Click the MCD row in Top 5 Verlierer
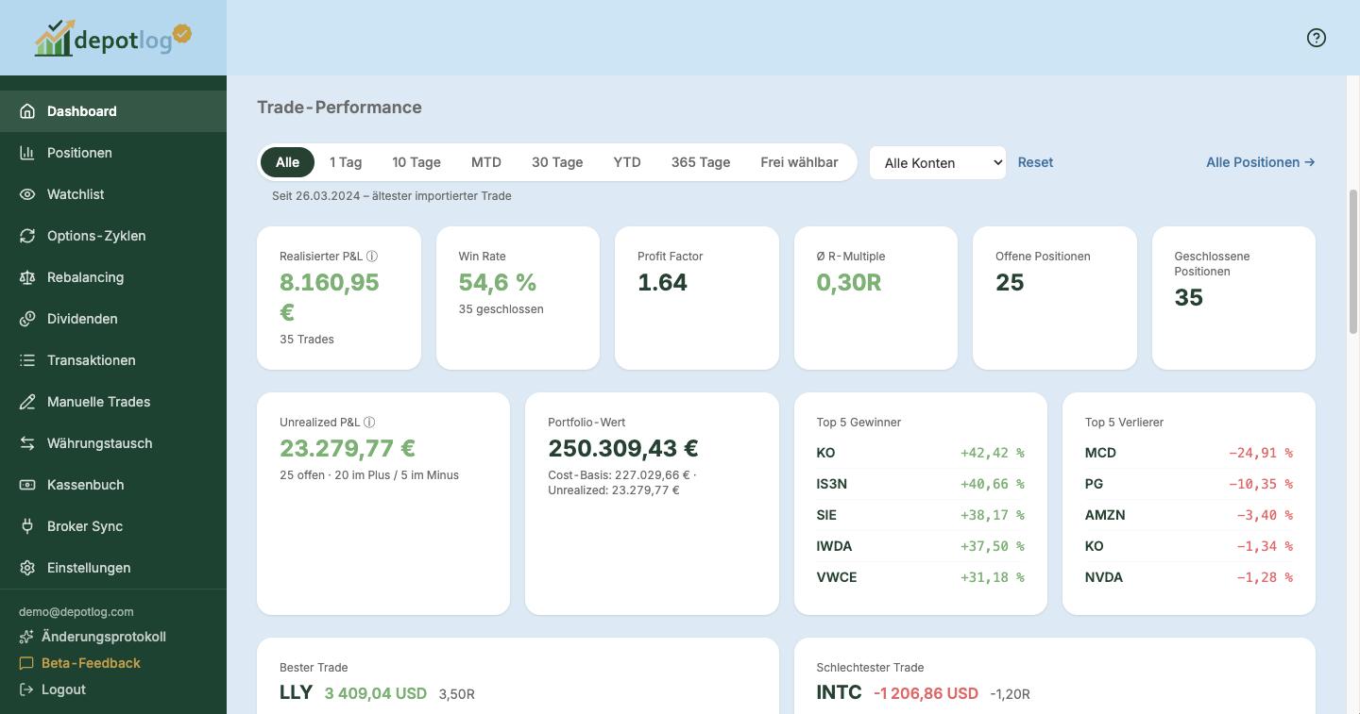 1188,453
